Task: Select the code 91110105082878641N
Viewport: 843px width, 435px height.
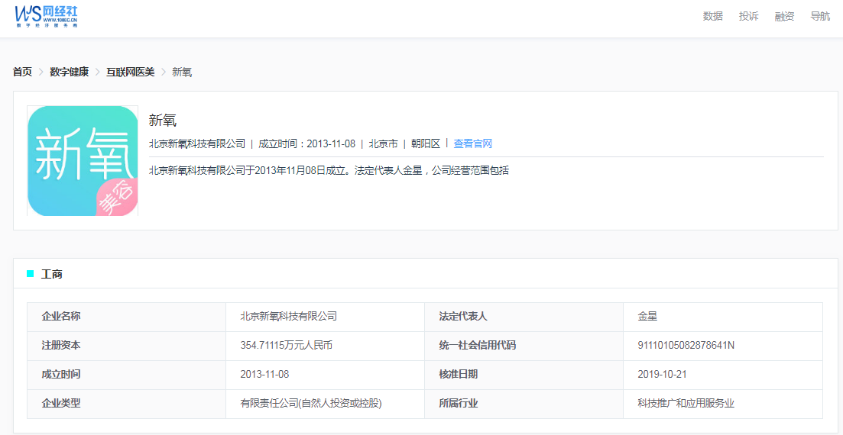Action: [x=686, y=345]
